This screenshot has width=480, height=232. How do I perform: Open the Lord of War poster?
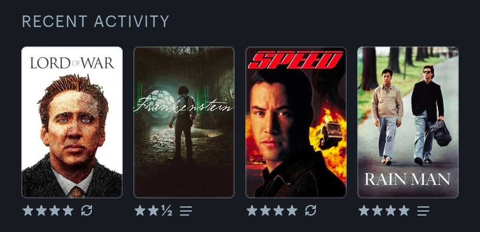(72, 122)
